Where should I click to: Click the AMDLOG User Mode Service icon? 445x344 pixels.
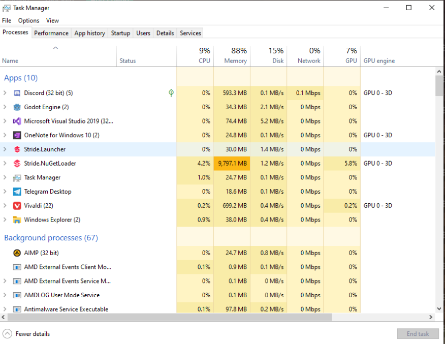(17, 295)
